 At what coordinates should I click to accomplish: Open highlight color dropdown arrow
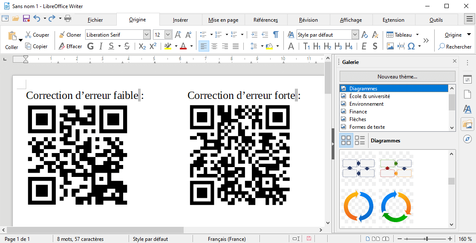tap(176, 46)
